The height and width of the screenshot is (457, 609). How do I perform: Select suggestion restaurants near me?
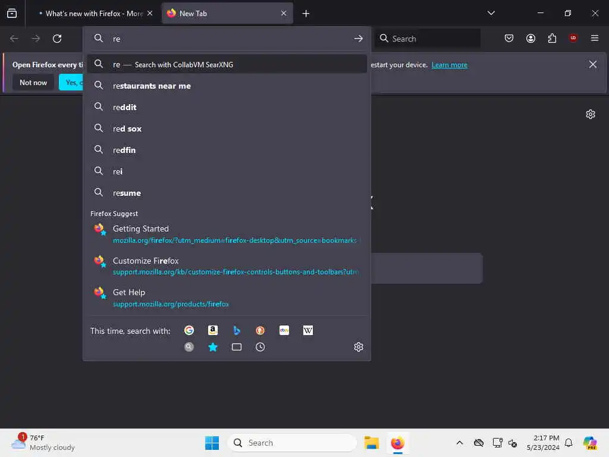point(227,86)
